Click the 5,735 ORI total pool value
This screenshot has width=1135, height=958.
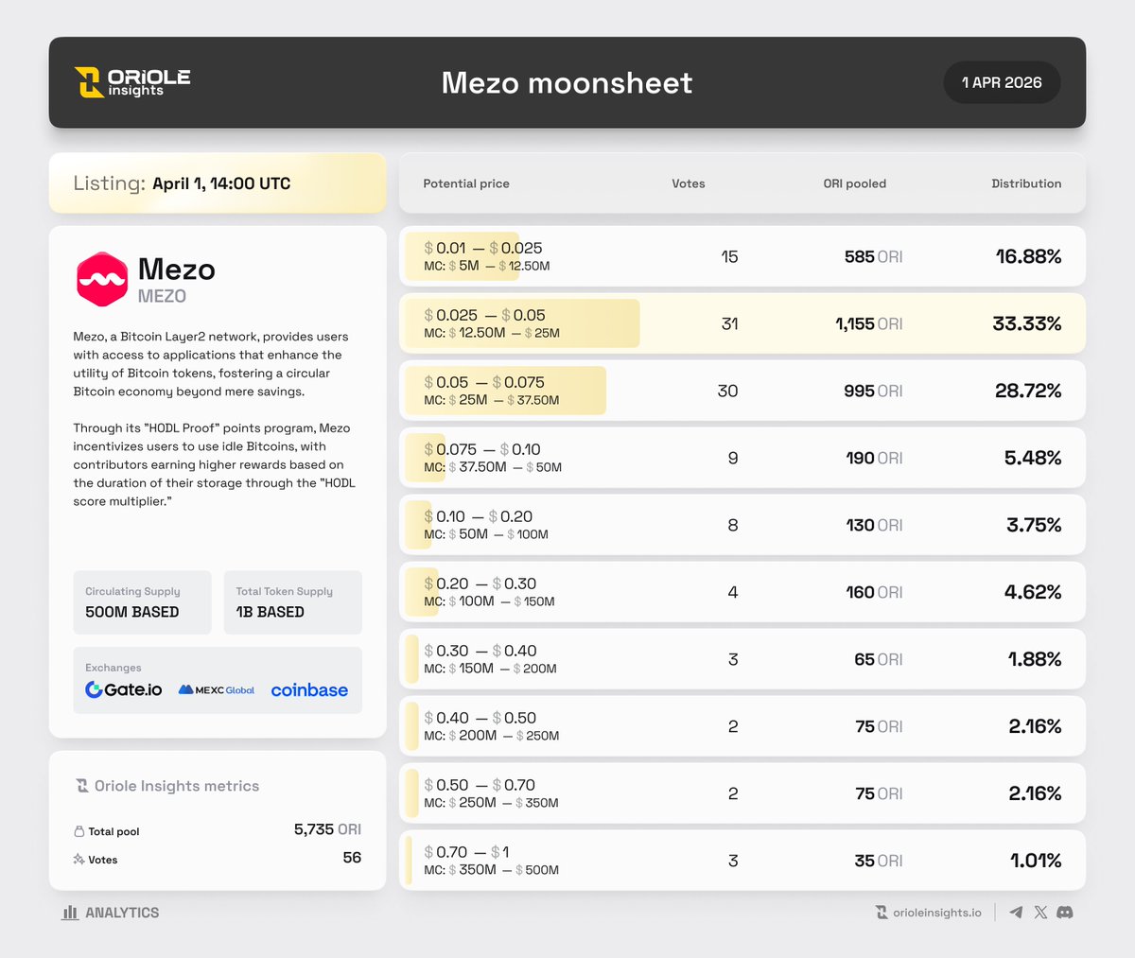[327, 829]
